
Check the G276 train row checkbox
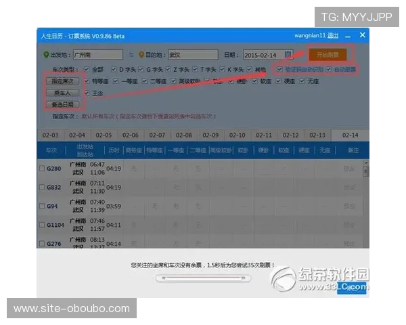tap(42, 243)
